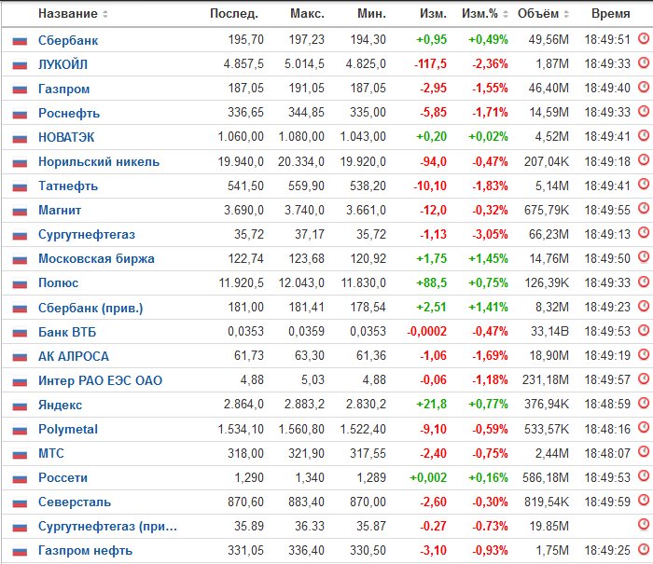
Task: Open the МТС stock link
Action: pos(50,453)
